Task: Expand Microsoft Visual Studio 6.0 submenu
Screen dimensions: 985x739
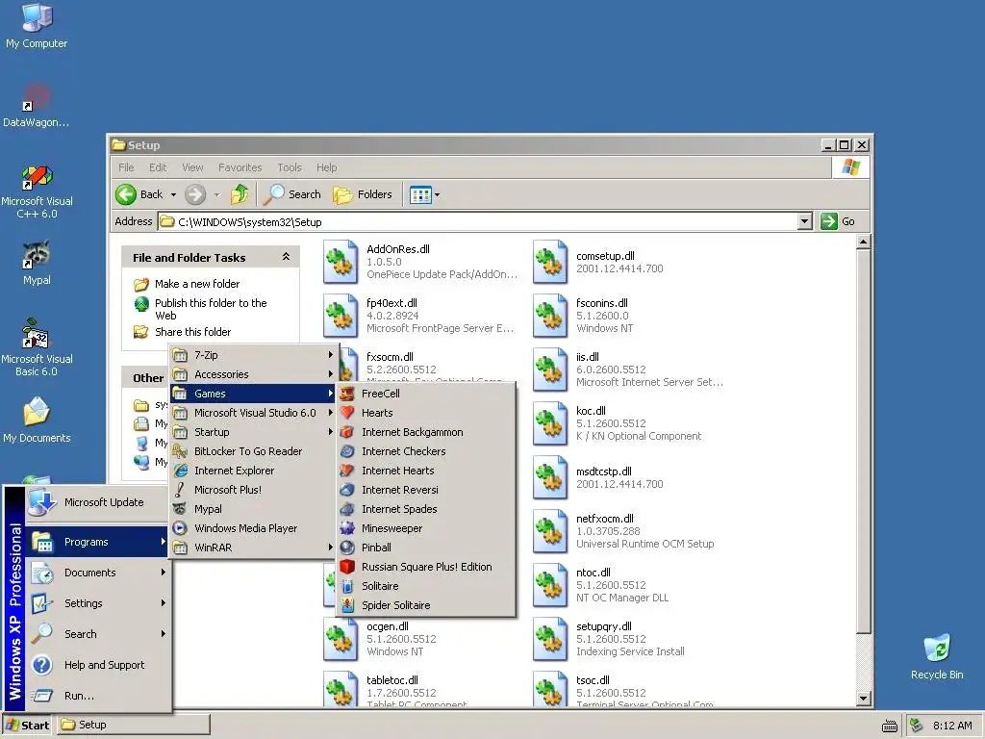Action: pos(254,413)
